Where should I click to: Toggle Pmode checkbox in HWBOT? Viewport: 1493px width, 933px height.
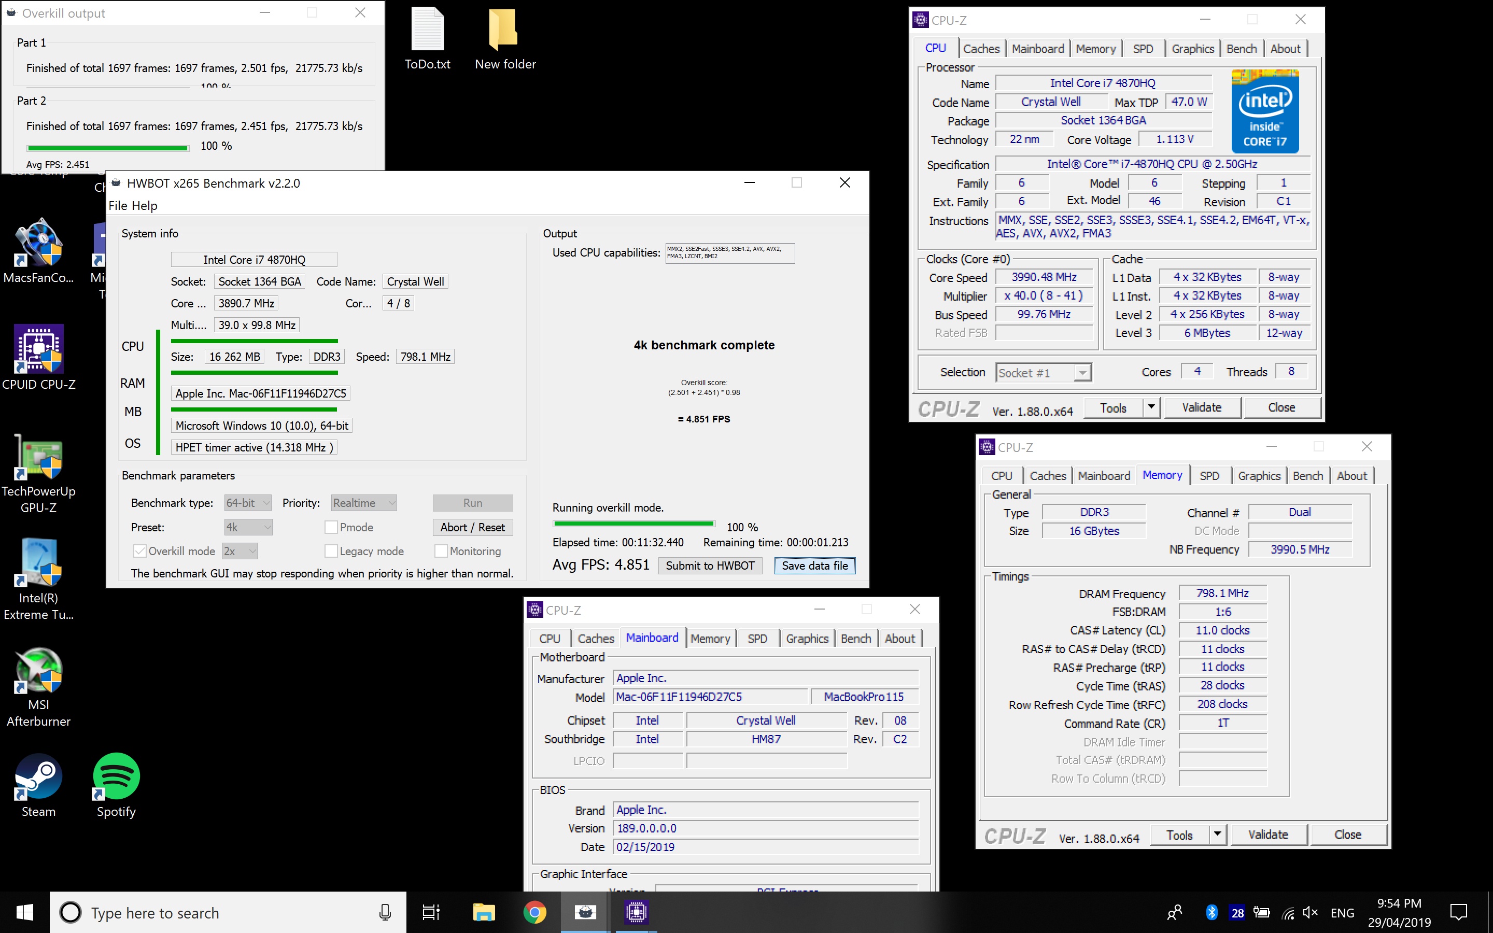[x=331, y=527]
